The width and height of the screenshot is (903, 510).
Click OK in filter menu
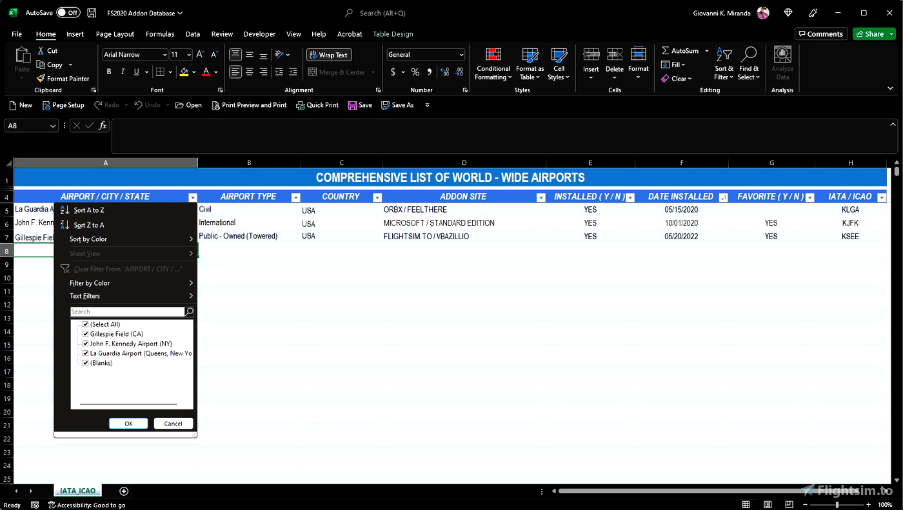point(128,424)
